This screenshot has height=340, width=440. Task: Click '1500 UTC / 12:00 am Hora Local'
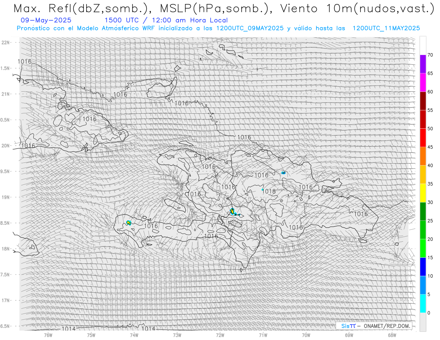pyautogui.click(x=166, y=20)
